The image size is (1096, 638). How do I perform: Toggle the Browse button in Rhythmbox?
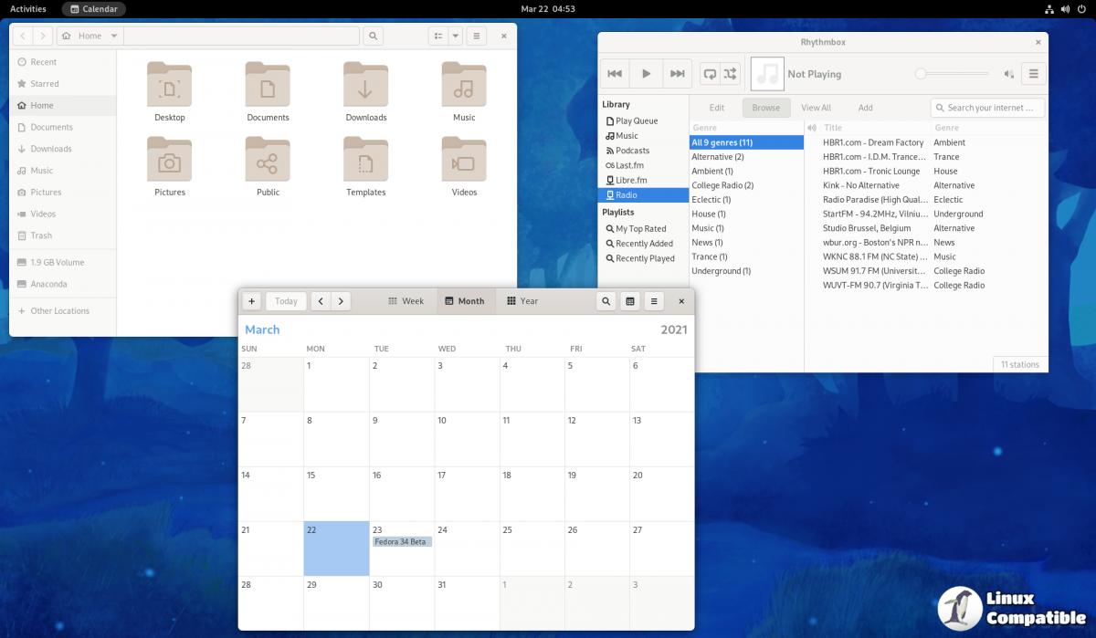click(765, 108)
